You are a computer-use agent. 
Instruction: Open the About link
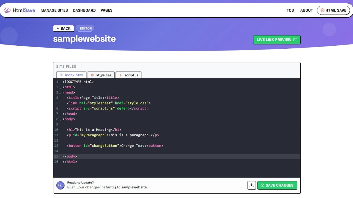click(307, 10)
